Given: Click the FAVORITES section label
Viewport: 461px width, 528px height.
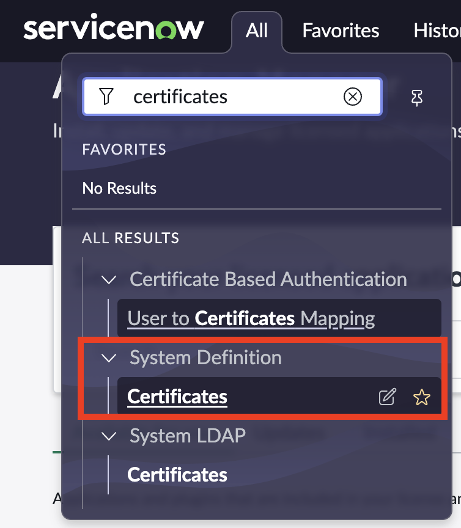Looking at the screenshot, I should (124, 150).
